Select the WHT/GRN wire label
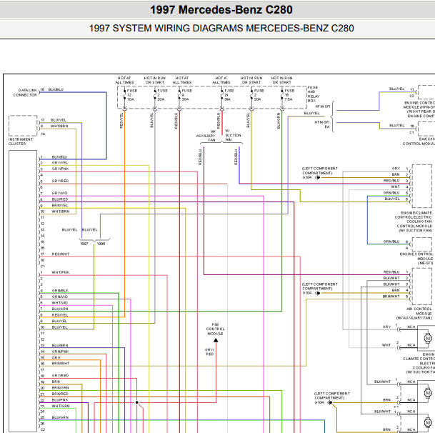 [x=61, y=406]
